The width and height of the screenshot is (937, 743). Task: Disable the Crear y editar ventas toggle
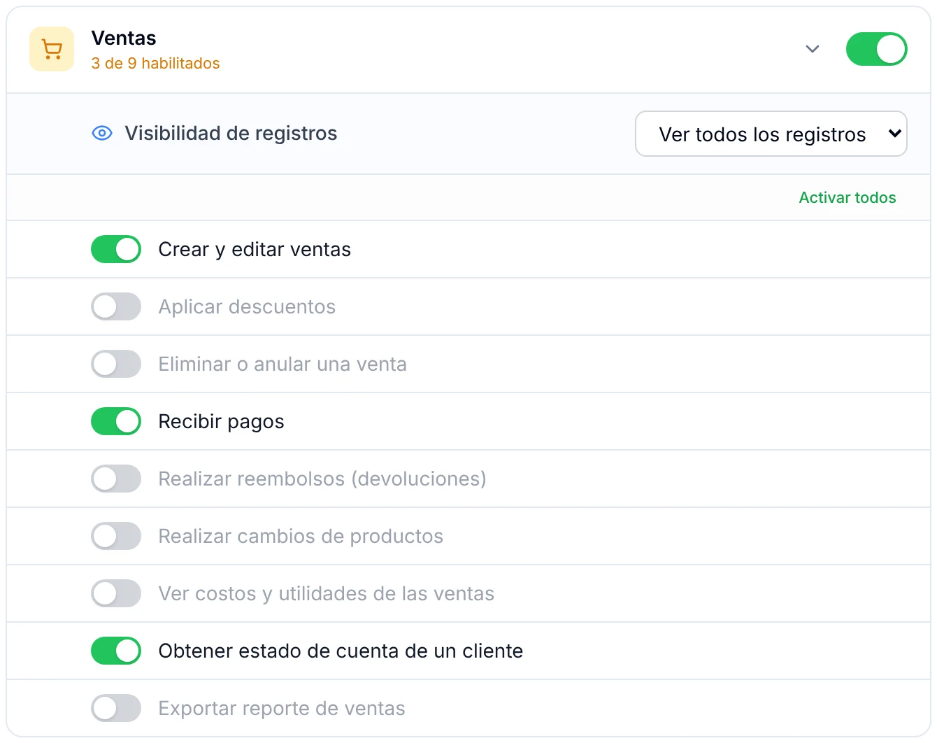click(116, 249)
